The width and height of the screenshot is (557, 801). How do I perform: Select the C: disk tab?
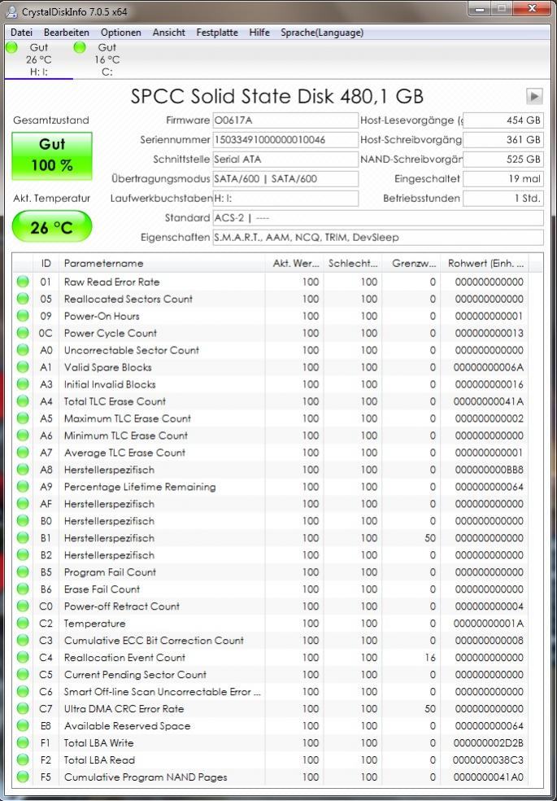pos(107,59)
